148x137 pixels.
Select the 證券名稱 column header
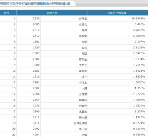click(52, 13)
